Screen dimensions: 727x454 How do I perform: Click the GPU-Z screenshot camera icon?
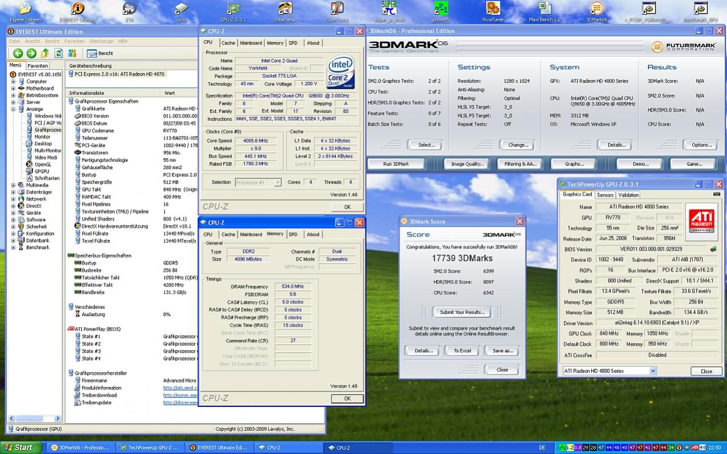point(717,194)
